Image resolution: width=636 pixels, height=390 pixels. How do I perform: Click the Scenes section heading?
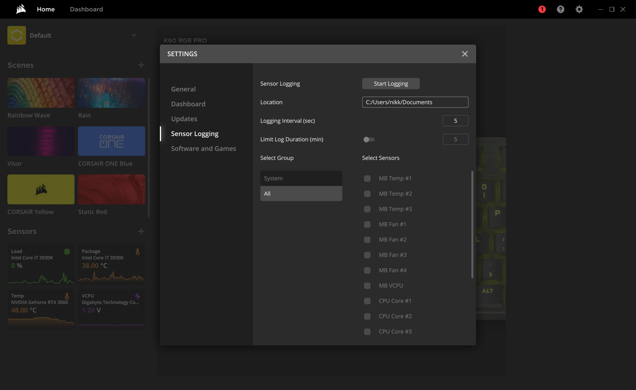tap(21, 65)
